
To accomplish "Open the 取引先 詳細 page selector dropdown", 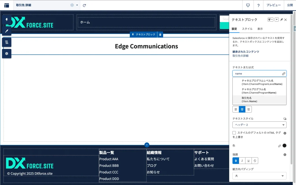I will (77, 5).
